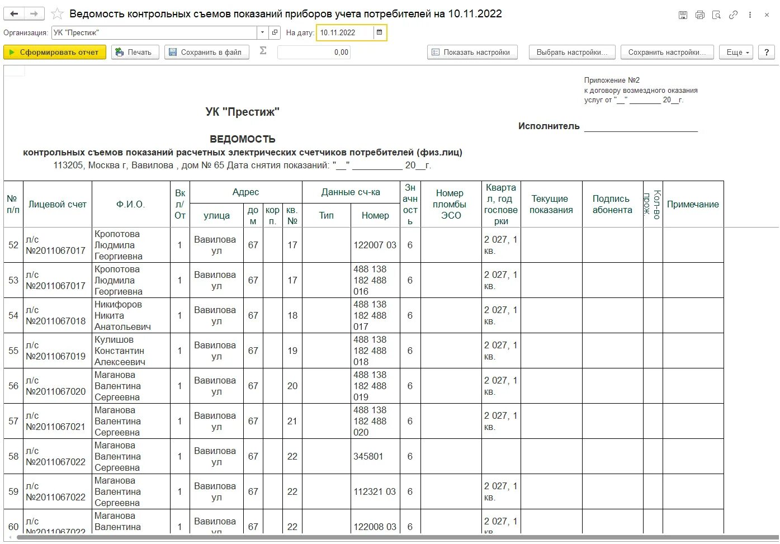Close the report tab with X
Screen dimensions: 780x544
[x=767, y=15]
